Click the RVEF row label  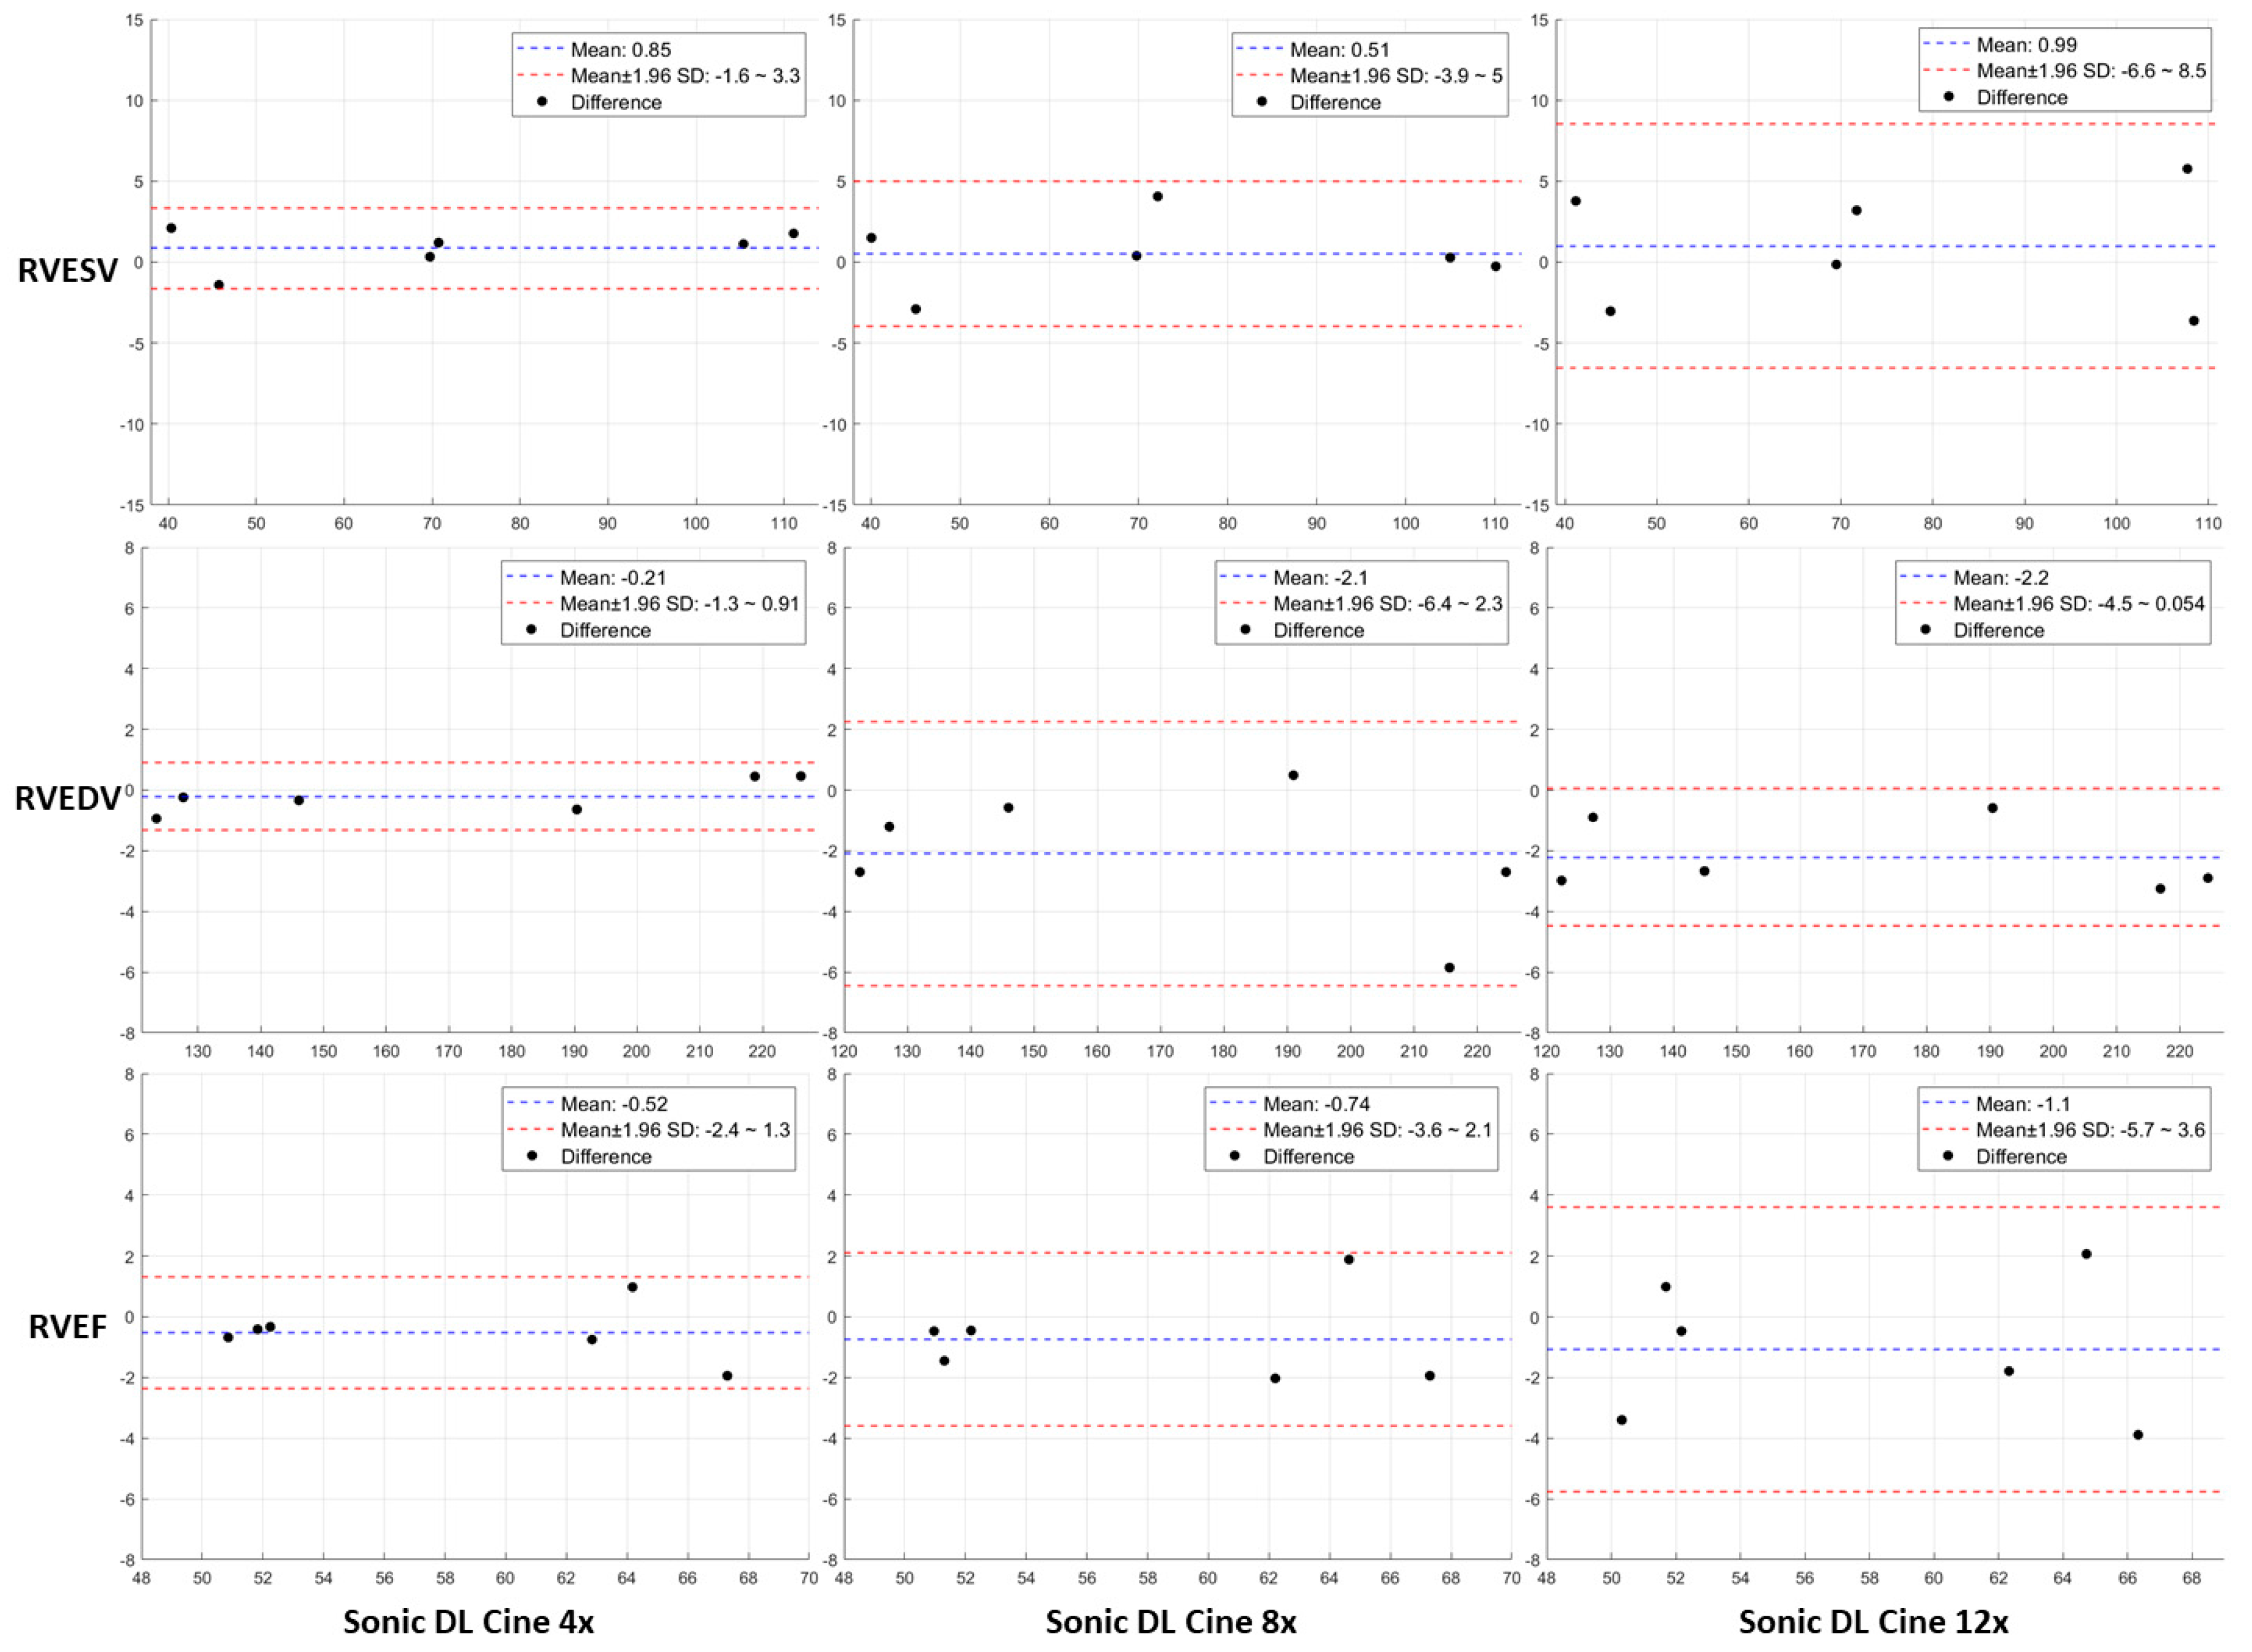pyautogui.click(x=68, y=1327)
